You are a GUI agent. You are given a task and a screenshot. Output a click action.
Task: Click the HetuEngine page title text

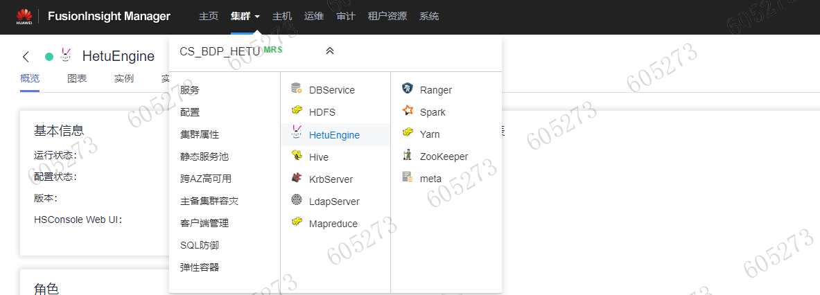point(119,56)
